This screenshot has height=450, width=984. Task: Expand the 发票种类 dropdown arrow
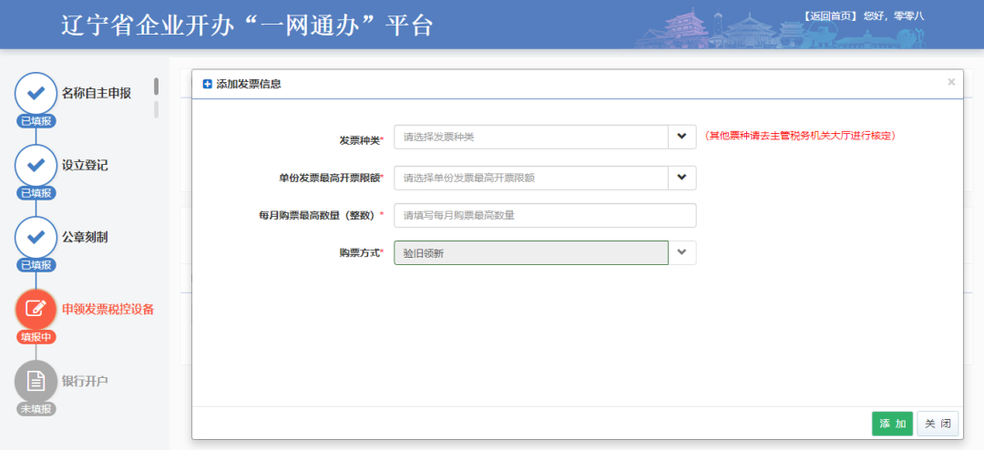[682, 137]
